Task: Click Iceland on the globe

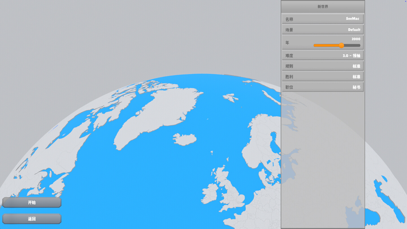Action: (185, 139)
